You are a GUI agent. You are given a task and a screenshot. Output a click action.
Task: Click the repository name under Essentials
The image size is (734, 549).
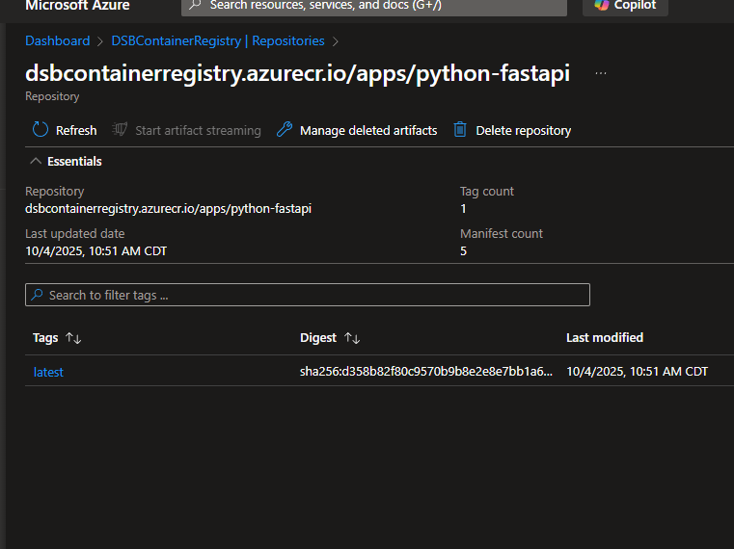[x=168, y=208]
